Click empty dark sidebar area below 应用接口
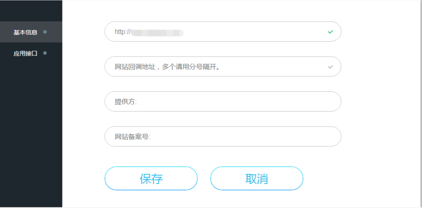This screenshot has width=423, height=208. click(x=31, y=136)
